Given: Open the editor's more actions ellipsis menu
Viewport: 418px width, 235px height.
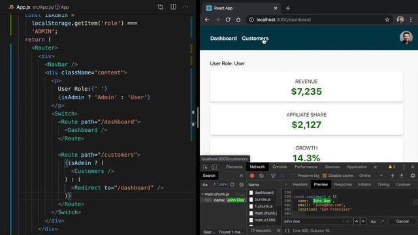Looking at the screenshot, I should coord(185,7).
